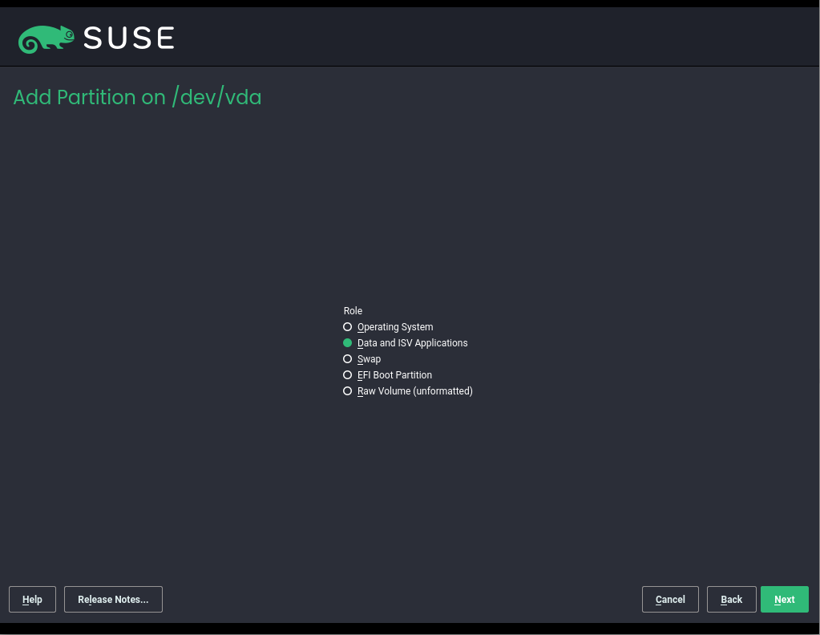Click the SUSE chameleon logo
This screenshot has height=635, width=820.
click(46, 38)
